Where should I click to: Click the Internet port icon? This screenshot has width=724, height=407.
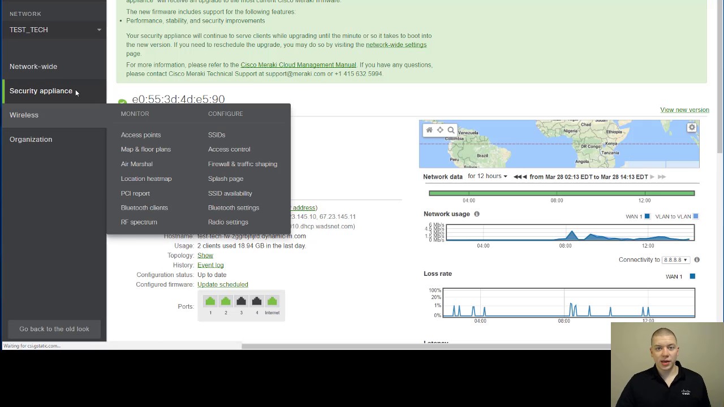click(272, 301)
